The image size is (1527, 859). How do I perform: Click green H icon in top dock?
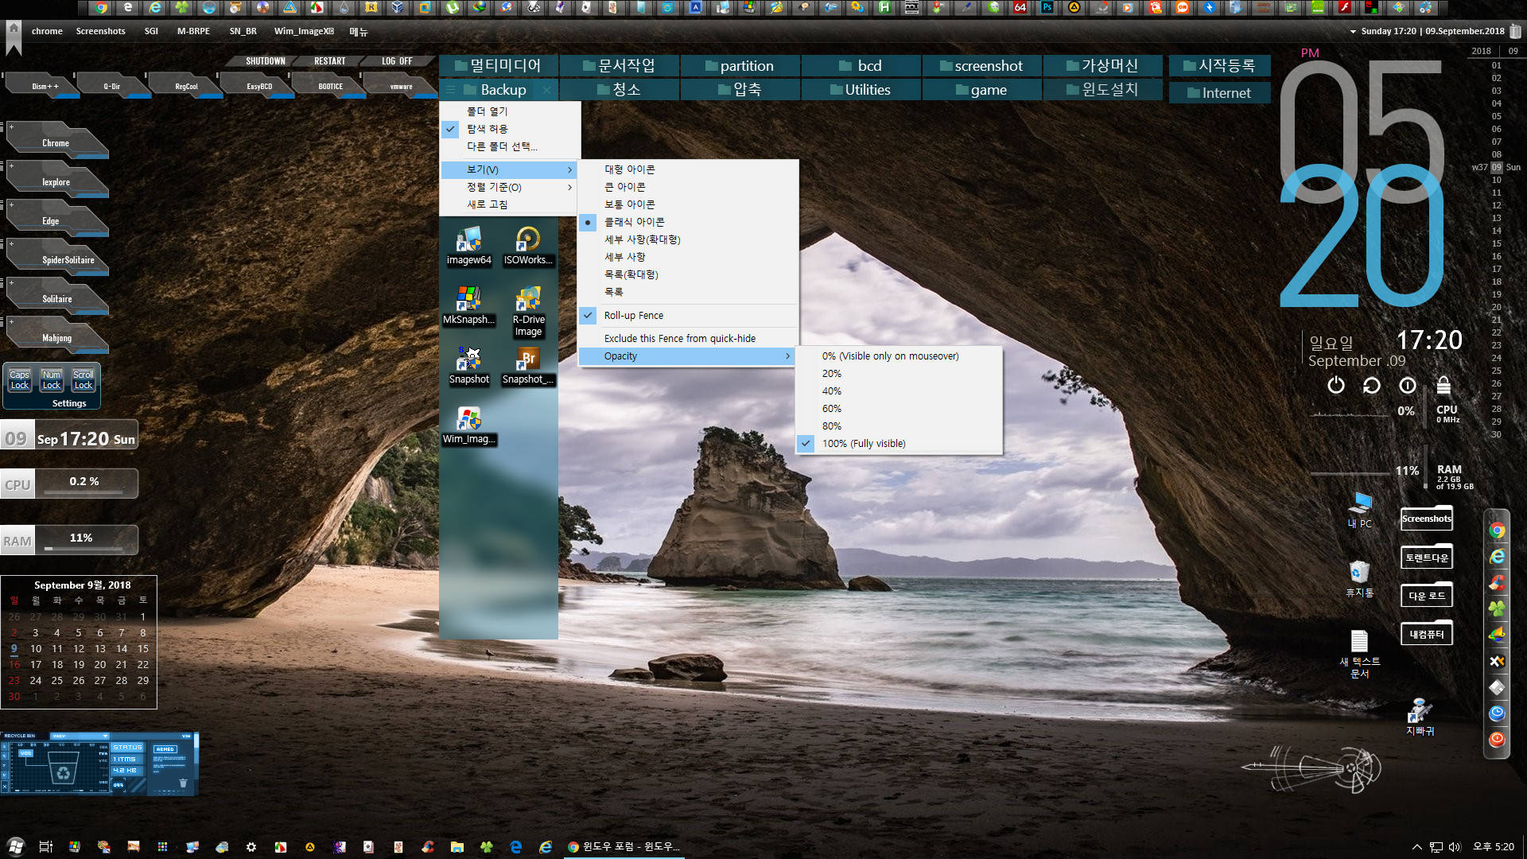coord(884,8)
